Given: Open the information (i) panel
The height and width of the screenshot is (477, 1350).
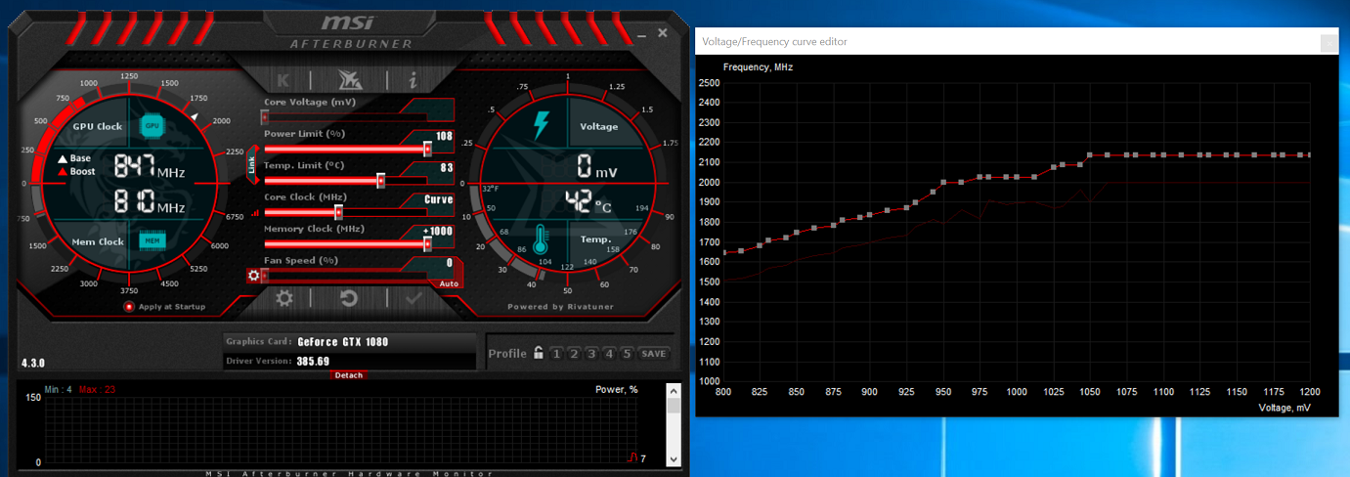Looking at the screenshot, I should (414, 80).
